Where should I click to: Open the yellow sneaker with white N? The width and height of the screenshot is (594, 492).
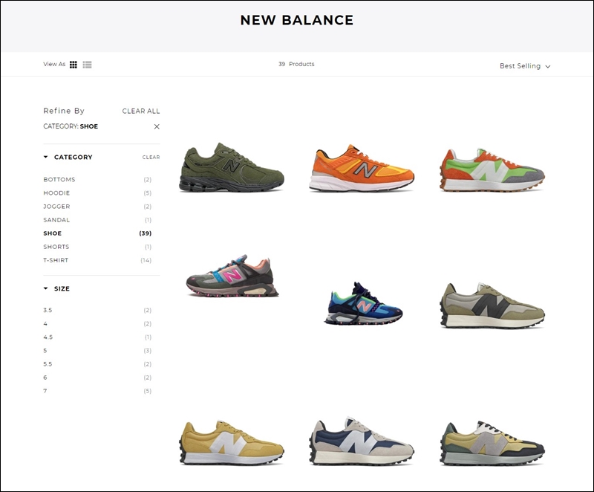coord(231,442)
